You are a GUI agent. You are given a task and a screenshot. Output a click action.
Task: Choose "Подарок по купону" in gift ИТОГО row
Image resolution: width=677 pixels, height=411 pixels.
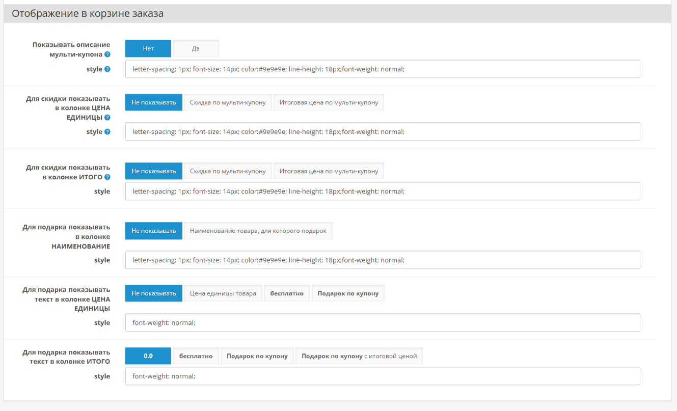click(257, 356)
